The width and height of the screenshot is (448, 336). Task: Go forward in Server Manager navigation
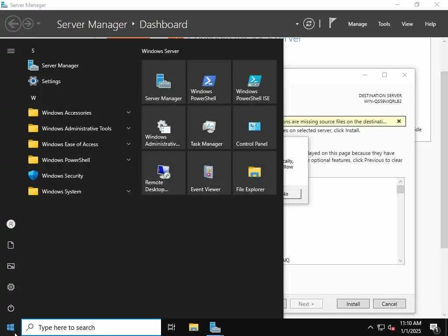point(28,24)
